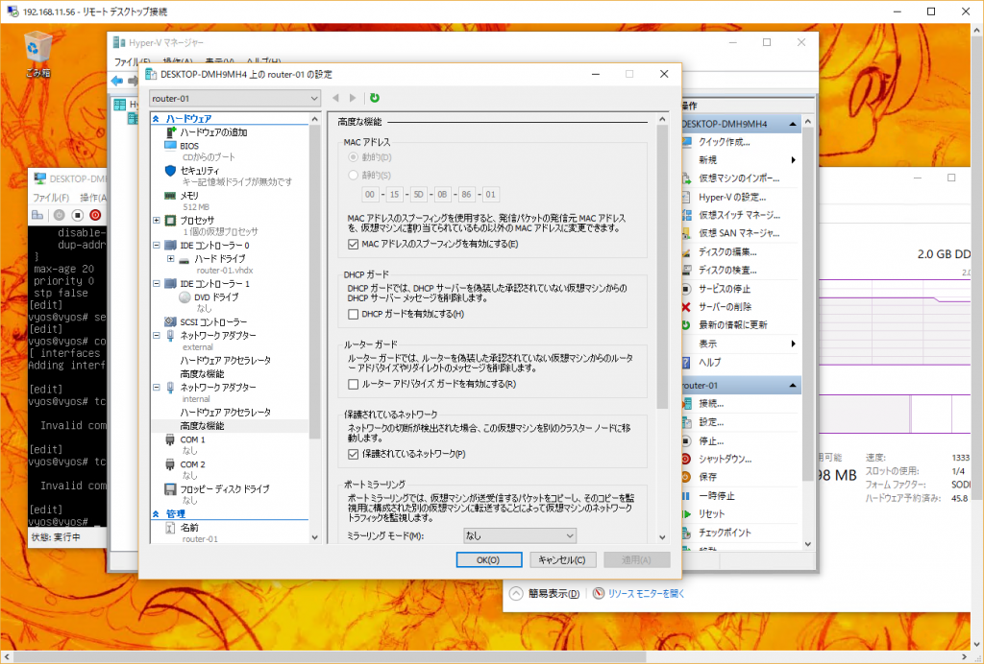This screenshot has height=664, width=984.
Task: Select the 動的 MAC address radio button
Action: pos(354,157)
